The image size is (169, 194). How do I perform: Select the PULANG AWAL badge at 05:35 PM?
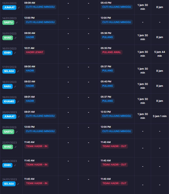(x=111, y=52)
